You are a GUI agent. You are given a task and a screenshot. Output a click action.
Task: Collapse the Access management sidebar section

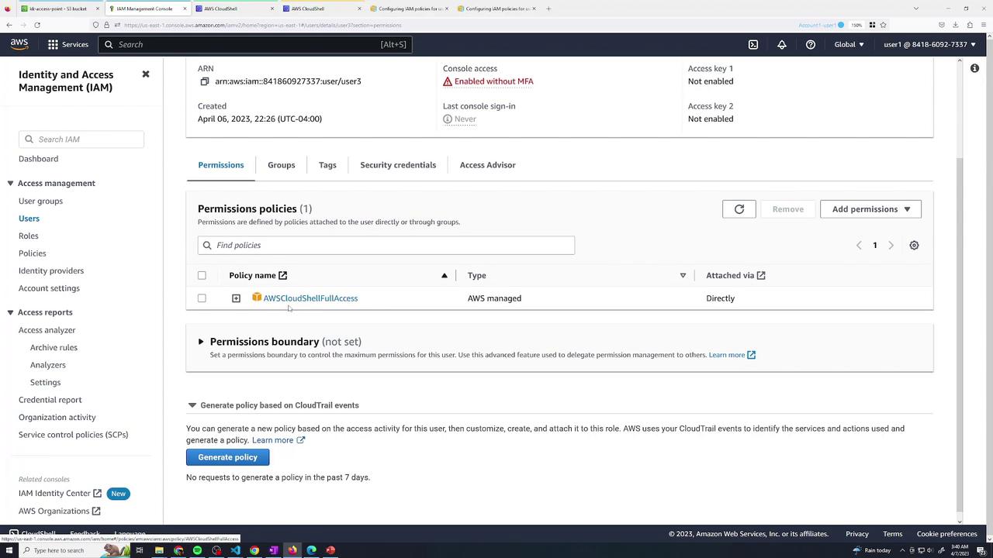(10, 184)
